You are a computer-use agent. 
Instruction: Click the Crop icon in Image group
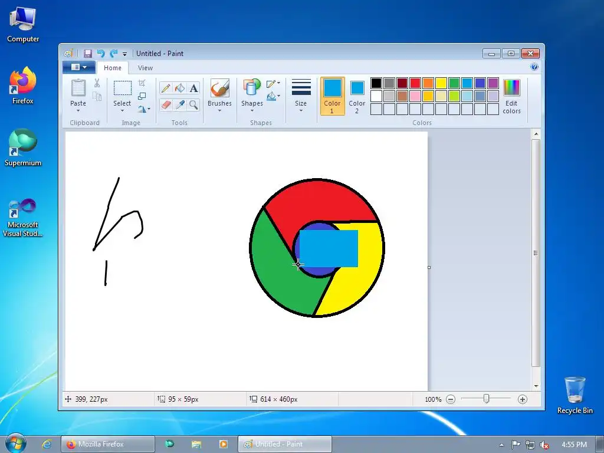142,83
